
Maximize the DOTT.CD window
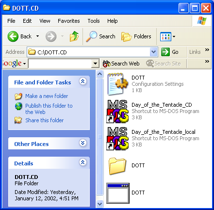(x=195, y=8)
